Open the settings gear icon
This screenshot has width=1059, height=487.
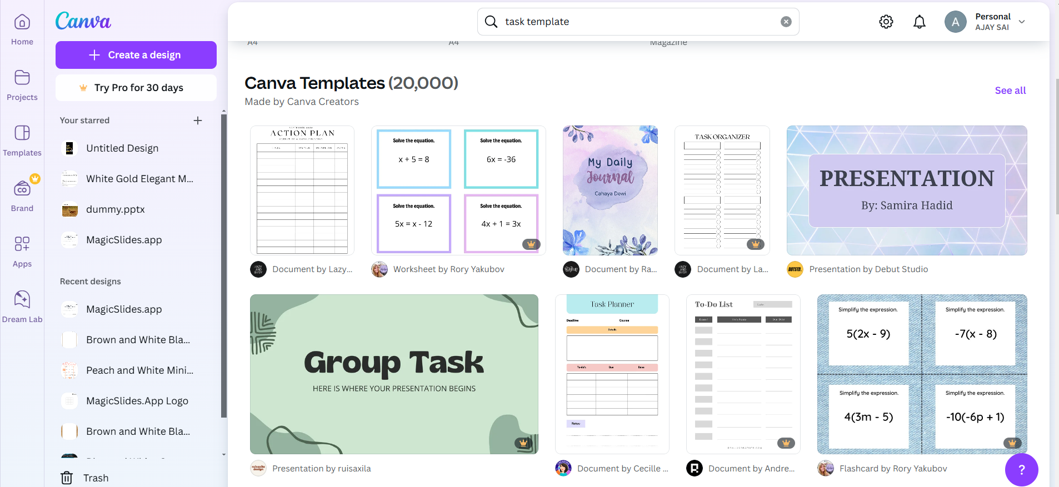coord(886,22)
